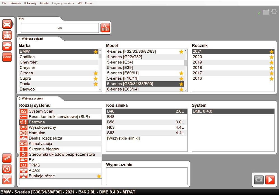The width and height of the screenshot is (279, 195).
Task: Select System Scan ISS icon row
Action: click(60, 111)
